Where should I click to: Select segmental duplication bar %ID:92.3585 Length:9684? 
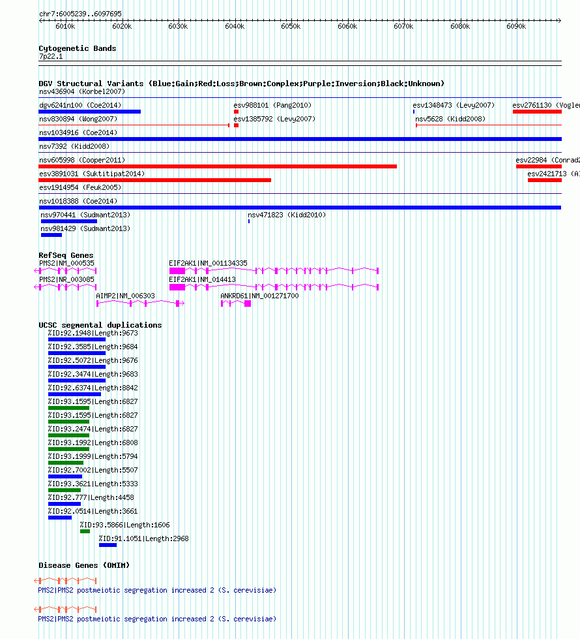(x=77, y=353)
